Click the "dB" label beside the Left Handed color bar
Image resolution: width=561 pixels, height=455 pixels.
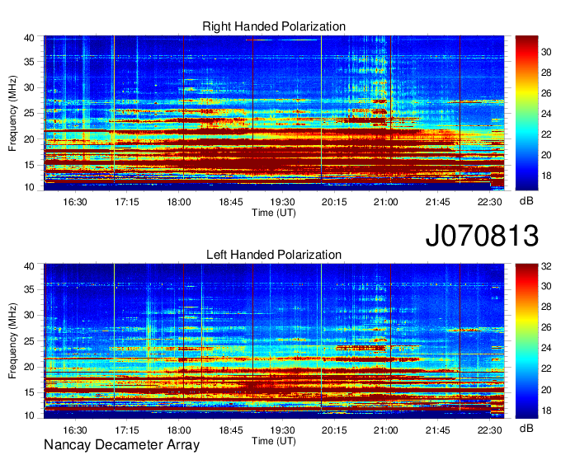(526, 429)
